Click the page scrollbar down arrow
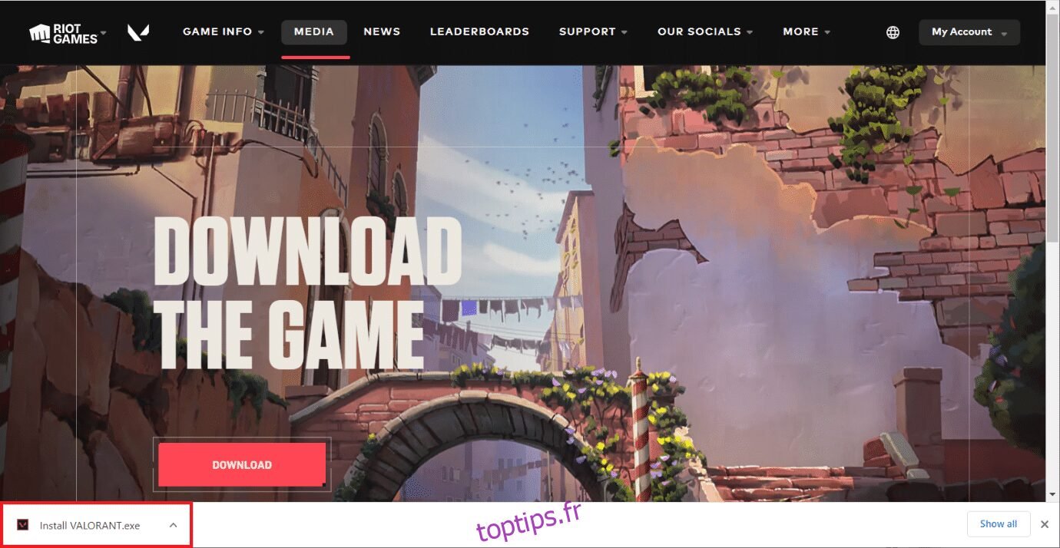 pos(1052,495)
